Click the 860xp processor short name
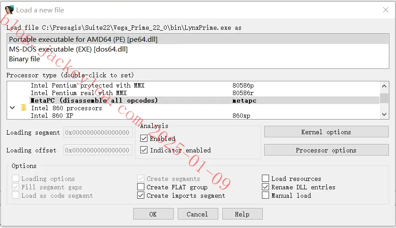396x228 pixels. [x=241, y=116]
